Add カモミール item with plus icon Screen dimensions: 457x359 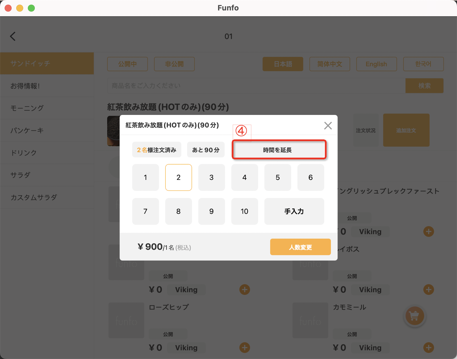click(x=429, y=347)
